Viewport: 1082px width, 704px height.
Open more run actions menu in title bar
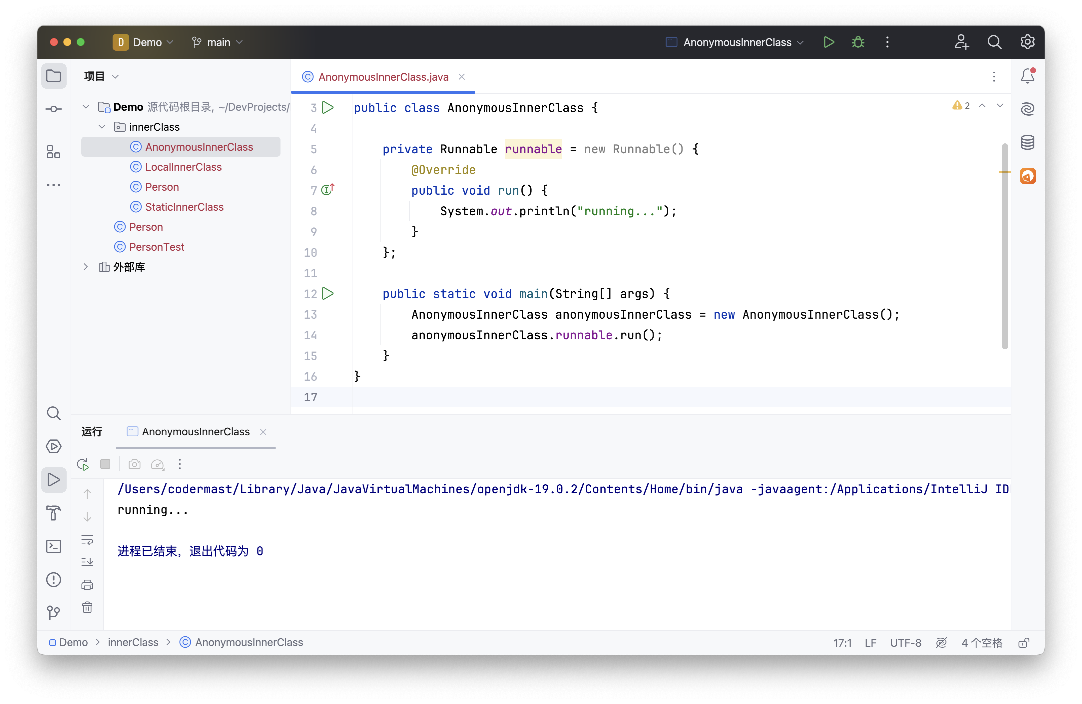click(x=887, y=42)
